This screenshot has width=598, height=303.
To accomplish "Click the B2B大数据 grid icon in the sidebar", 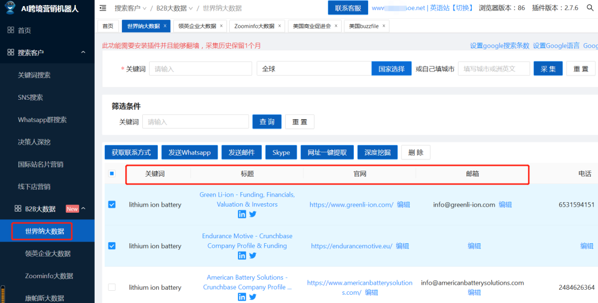I will (18, 208).
